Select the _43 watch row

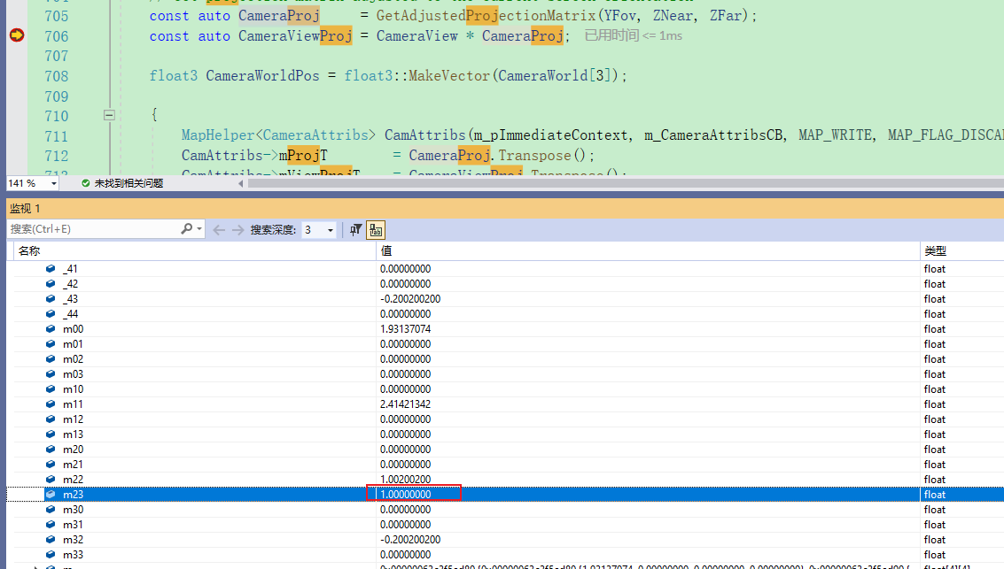tap(505, 298)
